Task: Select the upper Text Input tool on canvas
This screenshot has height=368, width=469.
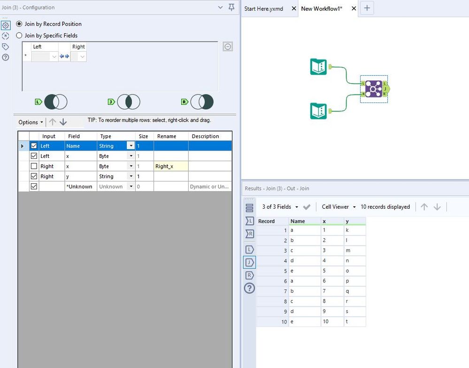Action: coord(318,66)
